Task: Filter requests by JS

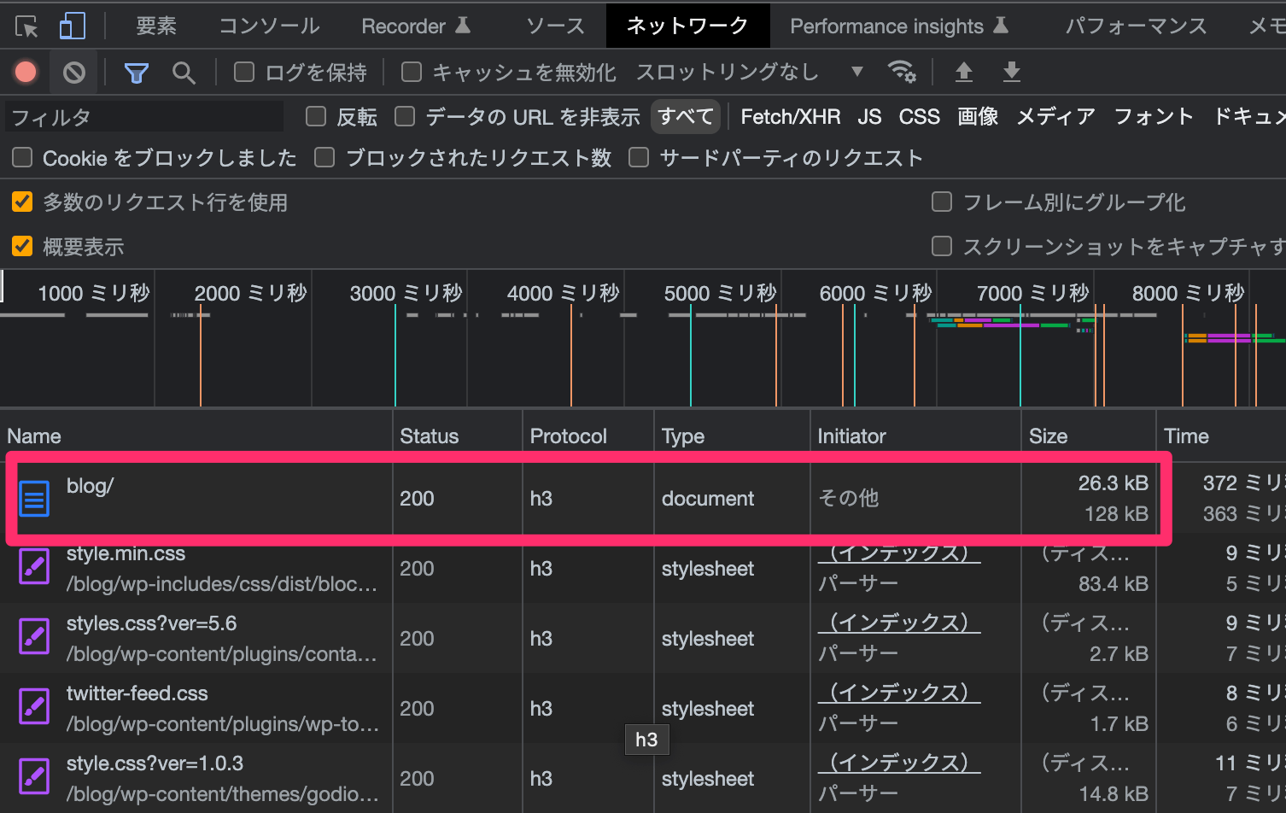Action: (x=869, y=116)
